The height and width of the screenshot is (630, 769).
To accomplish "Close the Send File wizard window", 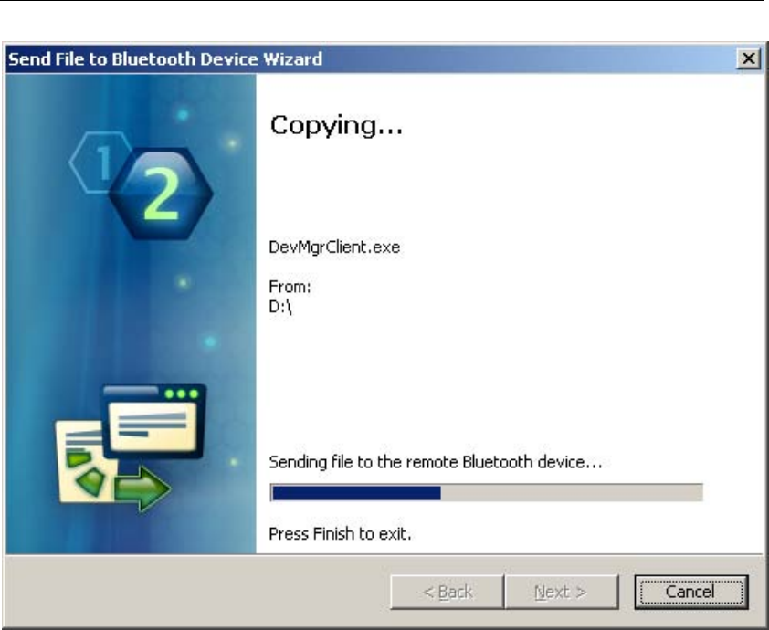I will [x=748, y=58].
